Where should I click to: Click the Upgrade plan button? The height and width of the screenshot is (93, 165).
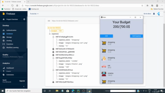tap(22, 81)
